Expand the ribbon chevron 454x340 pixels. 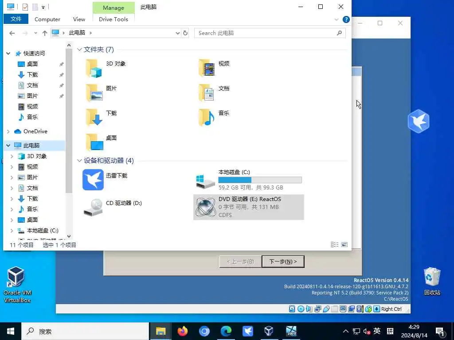pos(337,19)
